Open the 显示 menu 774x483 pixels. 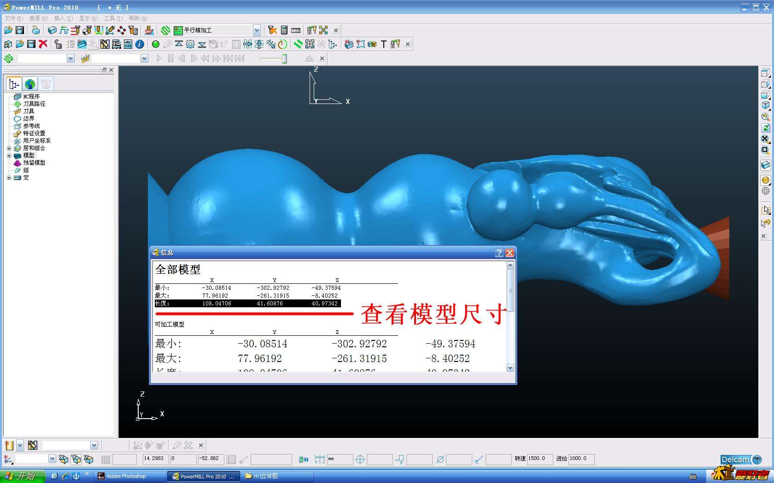(88, 18)
